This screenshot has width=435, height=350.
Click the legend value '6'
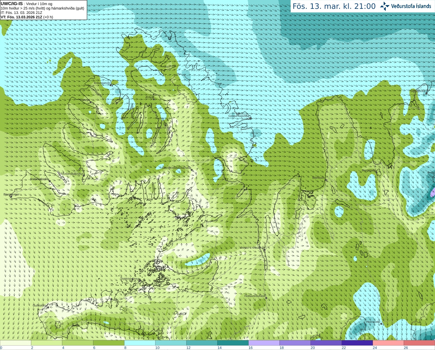coord(94,348)
